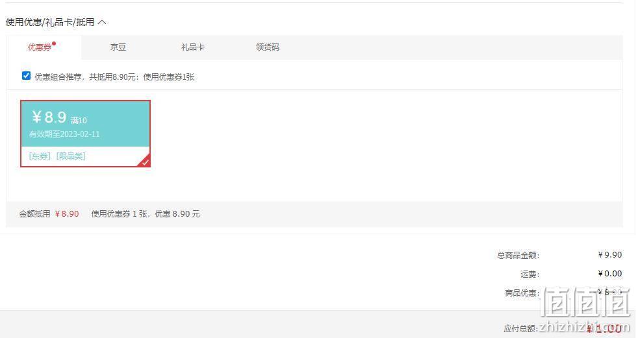Open the 优惠券 tab
This screenshot has height=338, width=636.
click(x=40, y=47)
